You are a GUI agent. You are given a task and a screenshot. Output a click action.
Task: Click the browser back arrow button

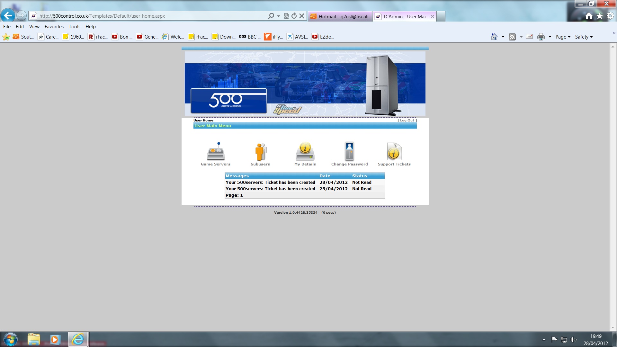8,15
